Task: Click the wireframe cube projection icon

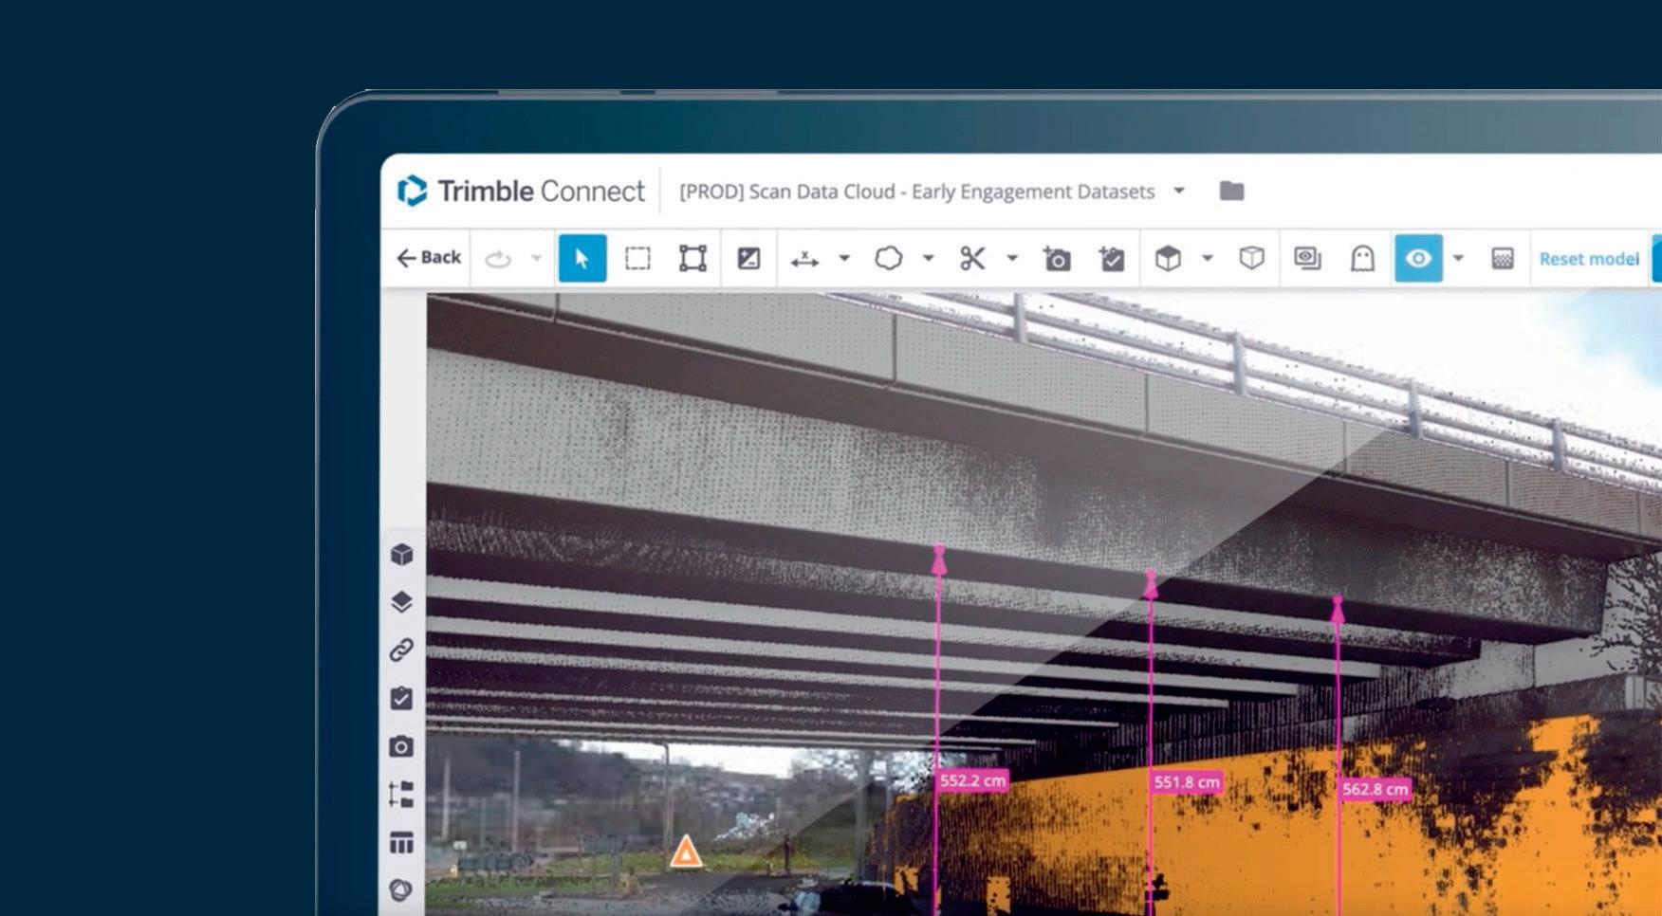Action: coord(1252,258)
